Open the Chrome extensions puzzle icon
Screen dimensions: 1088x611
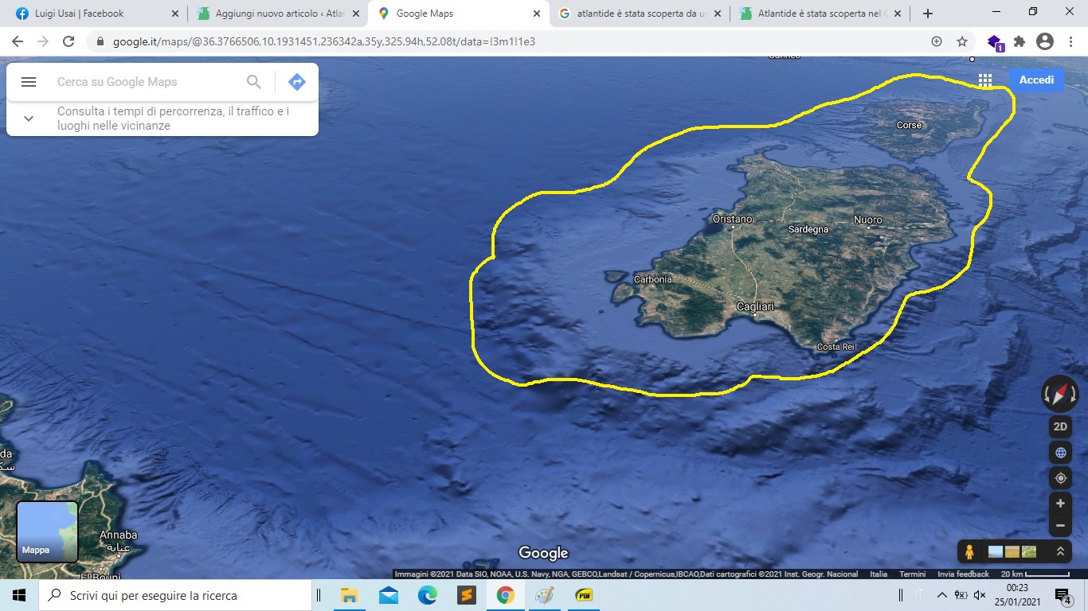pyautogui.click(x=1020, y=41)
